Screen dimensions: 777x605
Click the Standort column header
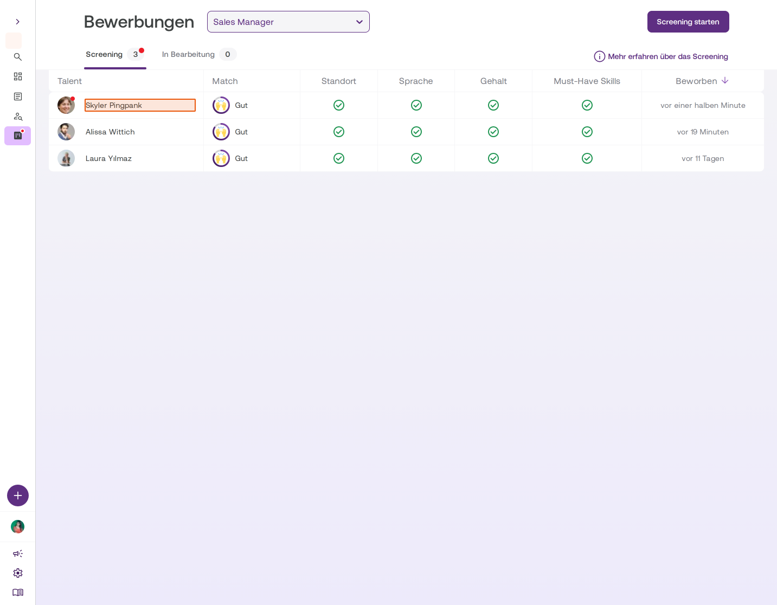[x=339, y=81]
